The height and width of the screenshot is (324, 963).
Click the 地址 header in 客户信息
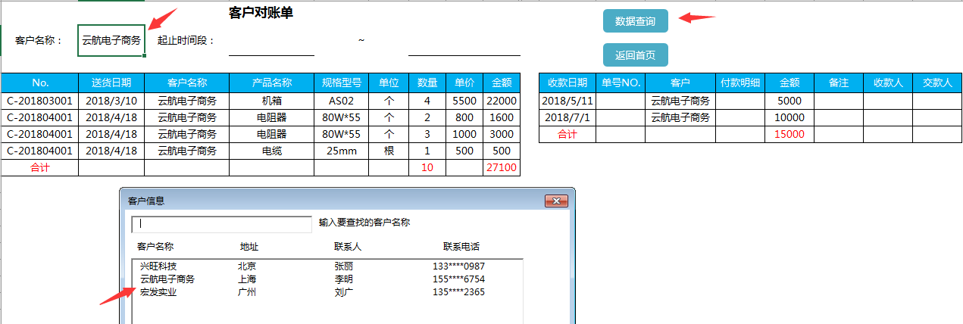[249, 247]
